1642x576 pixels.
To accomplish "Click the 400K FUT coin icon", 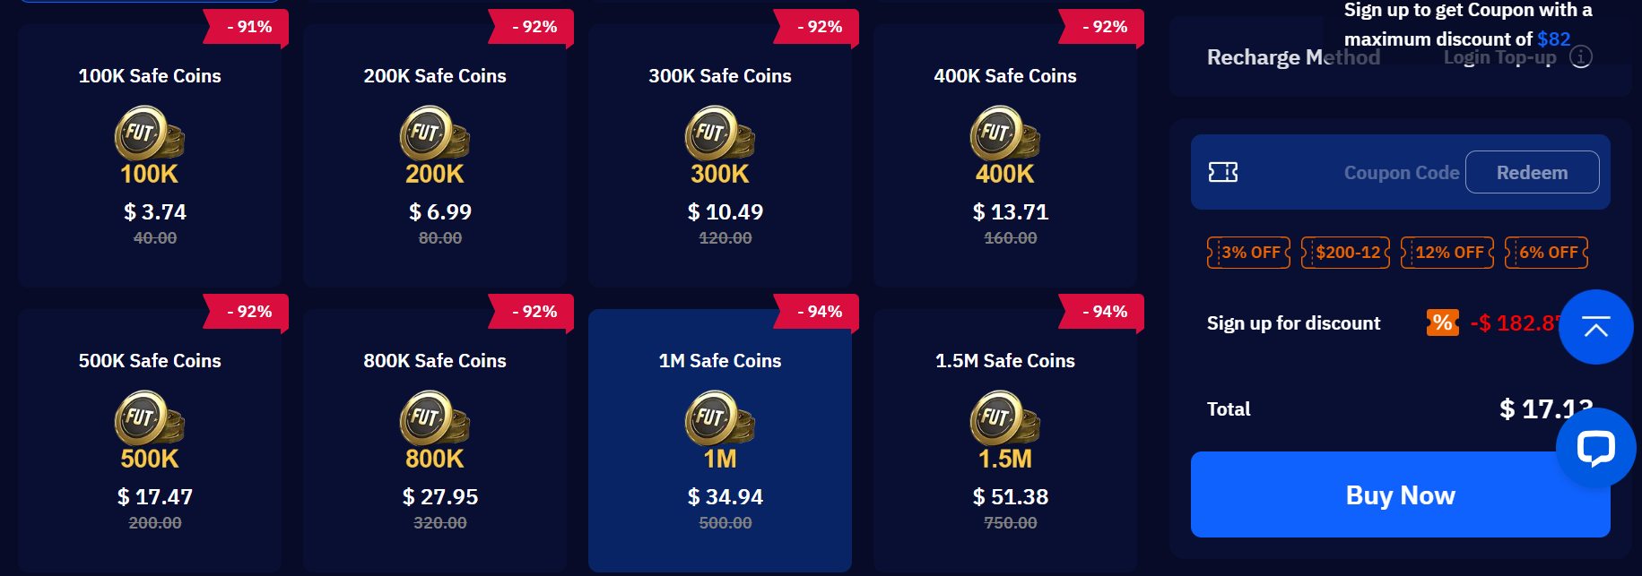I will click(1004, 133).
